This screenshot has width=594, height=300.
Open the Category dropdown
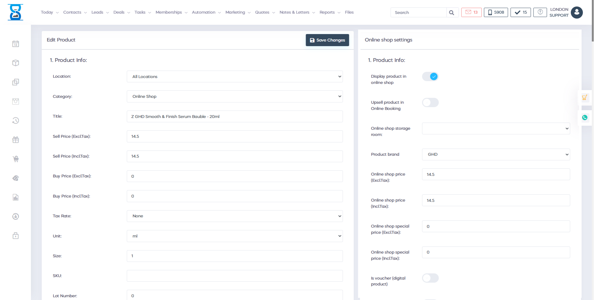pyautogui.click(x=235, y=97)
